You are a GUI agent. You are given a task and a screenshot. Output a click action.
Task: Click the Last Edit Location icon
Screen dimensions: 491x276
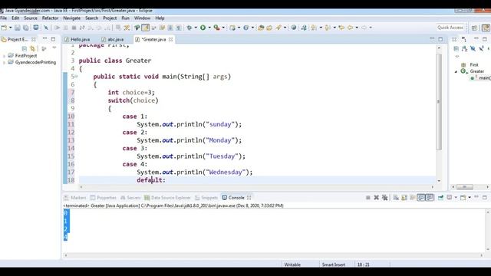pyautogui.click(x=341, y=28)
